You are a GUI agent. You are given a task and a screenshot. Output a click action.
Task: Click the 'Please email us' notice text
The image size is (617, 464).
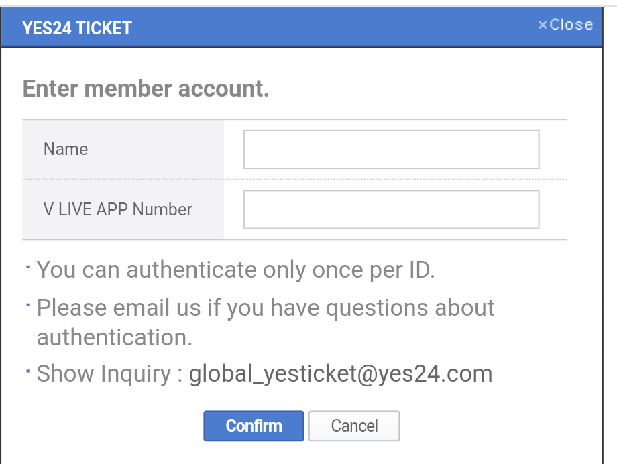point(266,308)
